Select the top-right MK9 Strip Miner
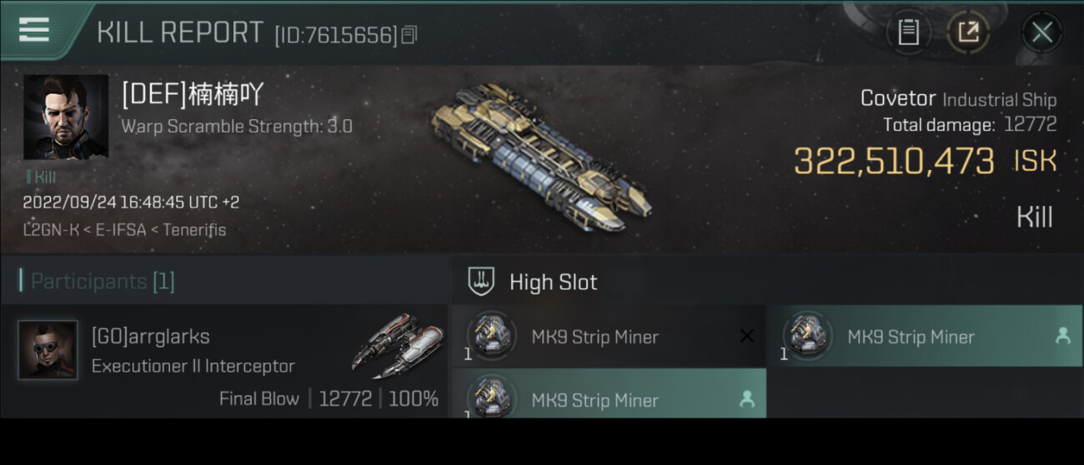Viewport: 1084px width, 465px height. coord(926,337)
